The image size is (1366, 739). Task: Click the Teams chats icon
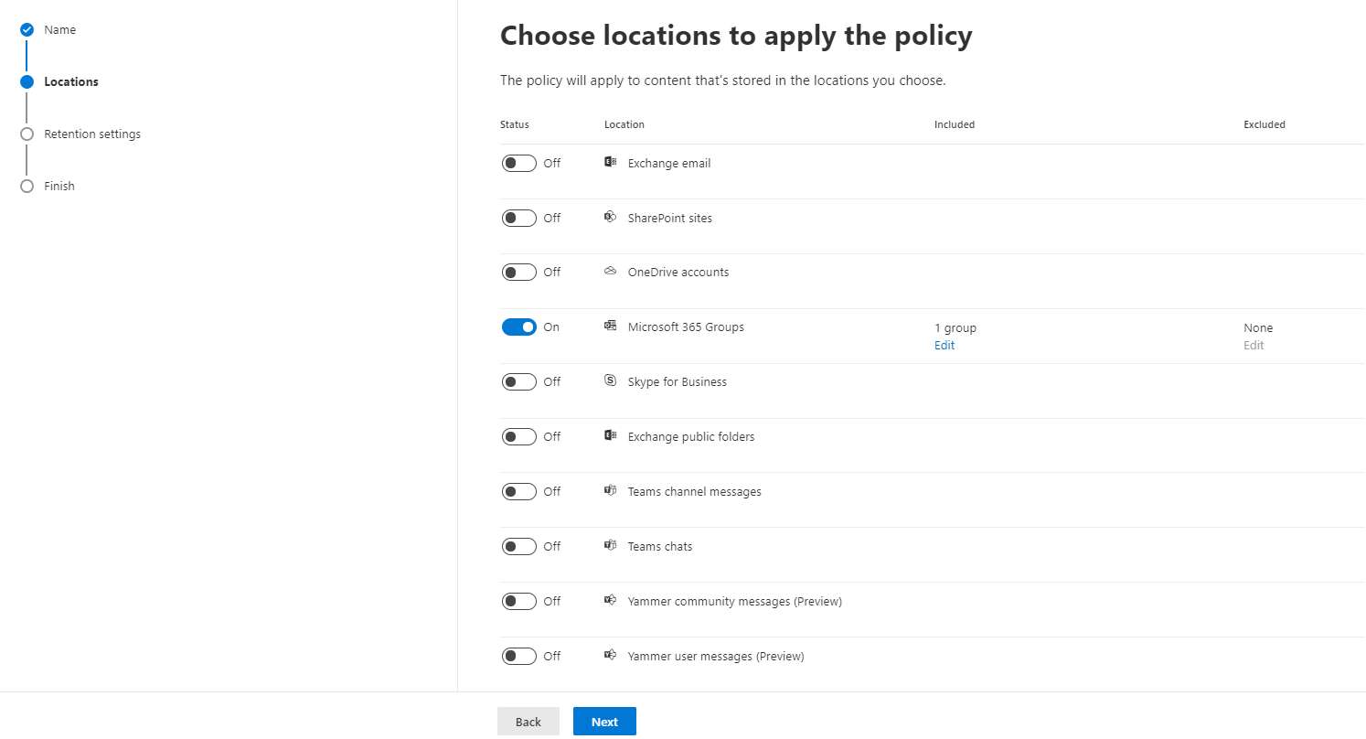(610, 545)
